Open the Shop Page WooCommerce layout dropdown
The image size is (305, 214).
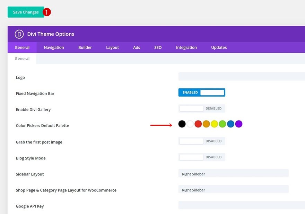233,189
